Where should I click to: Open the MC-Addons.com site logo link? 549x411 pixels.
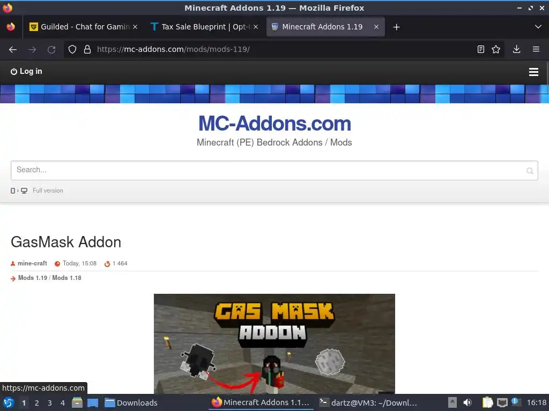[x=274, y=124]
